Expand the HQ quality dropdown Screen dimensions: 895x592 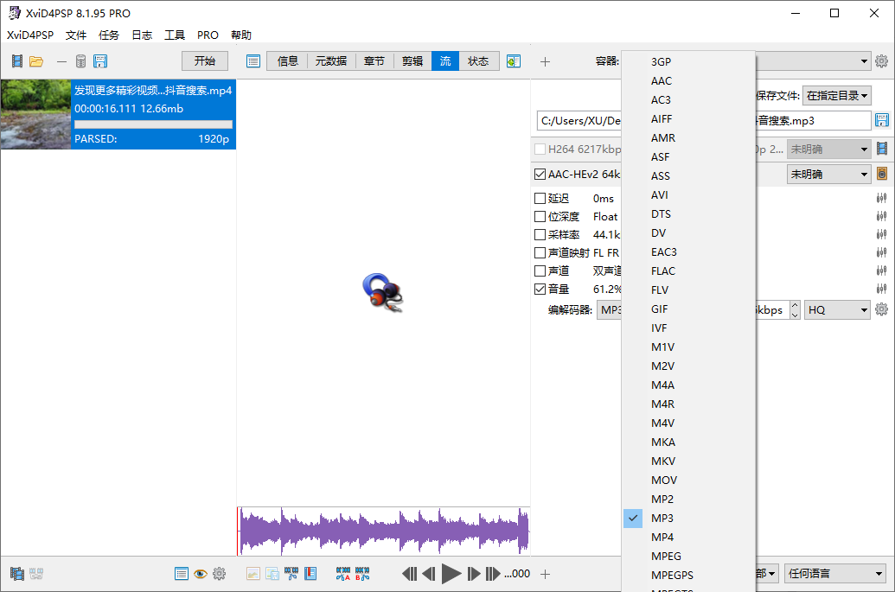coord(837,309)
